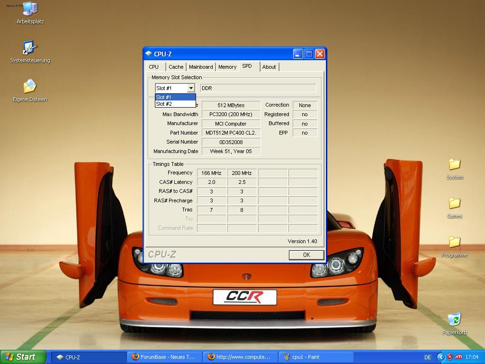Click the MCI Computer manufacturer value
This screenshot has width=485, height=364.
pos(231,124)
